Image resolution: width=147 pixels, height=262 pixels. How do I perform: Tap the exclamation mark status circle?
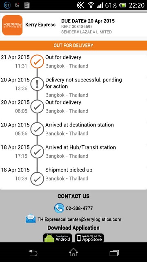click(37, 84)
